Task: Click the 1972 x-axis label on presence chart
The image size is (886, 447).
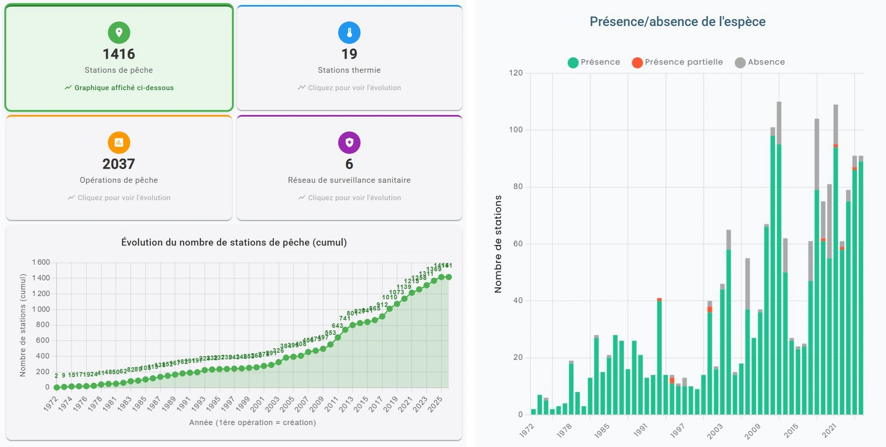Action: [x=527, y=431]
